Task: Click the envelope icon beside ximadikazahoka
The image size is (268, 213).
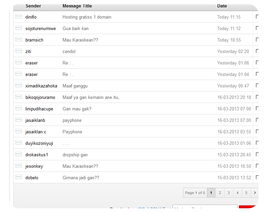Action: point(19,85)
